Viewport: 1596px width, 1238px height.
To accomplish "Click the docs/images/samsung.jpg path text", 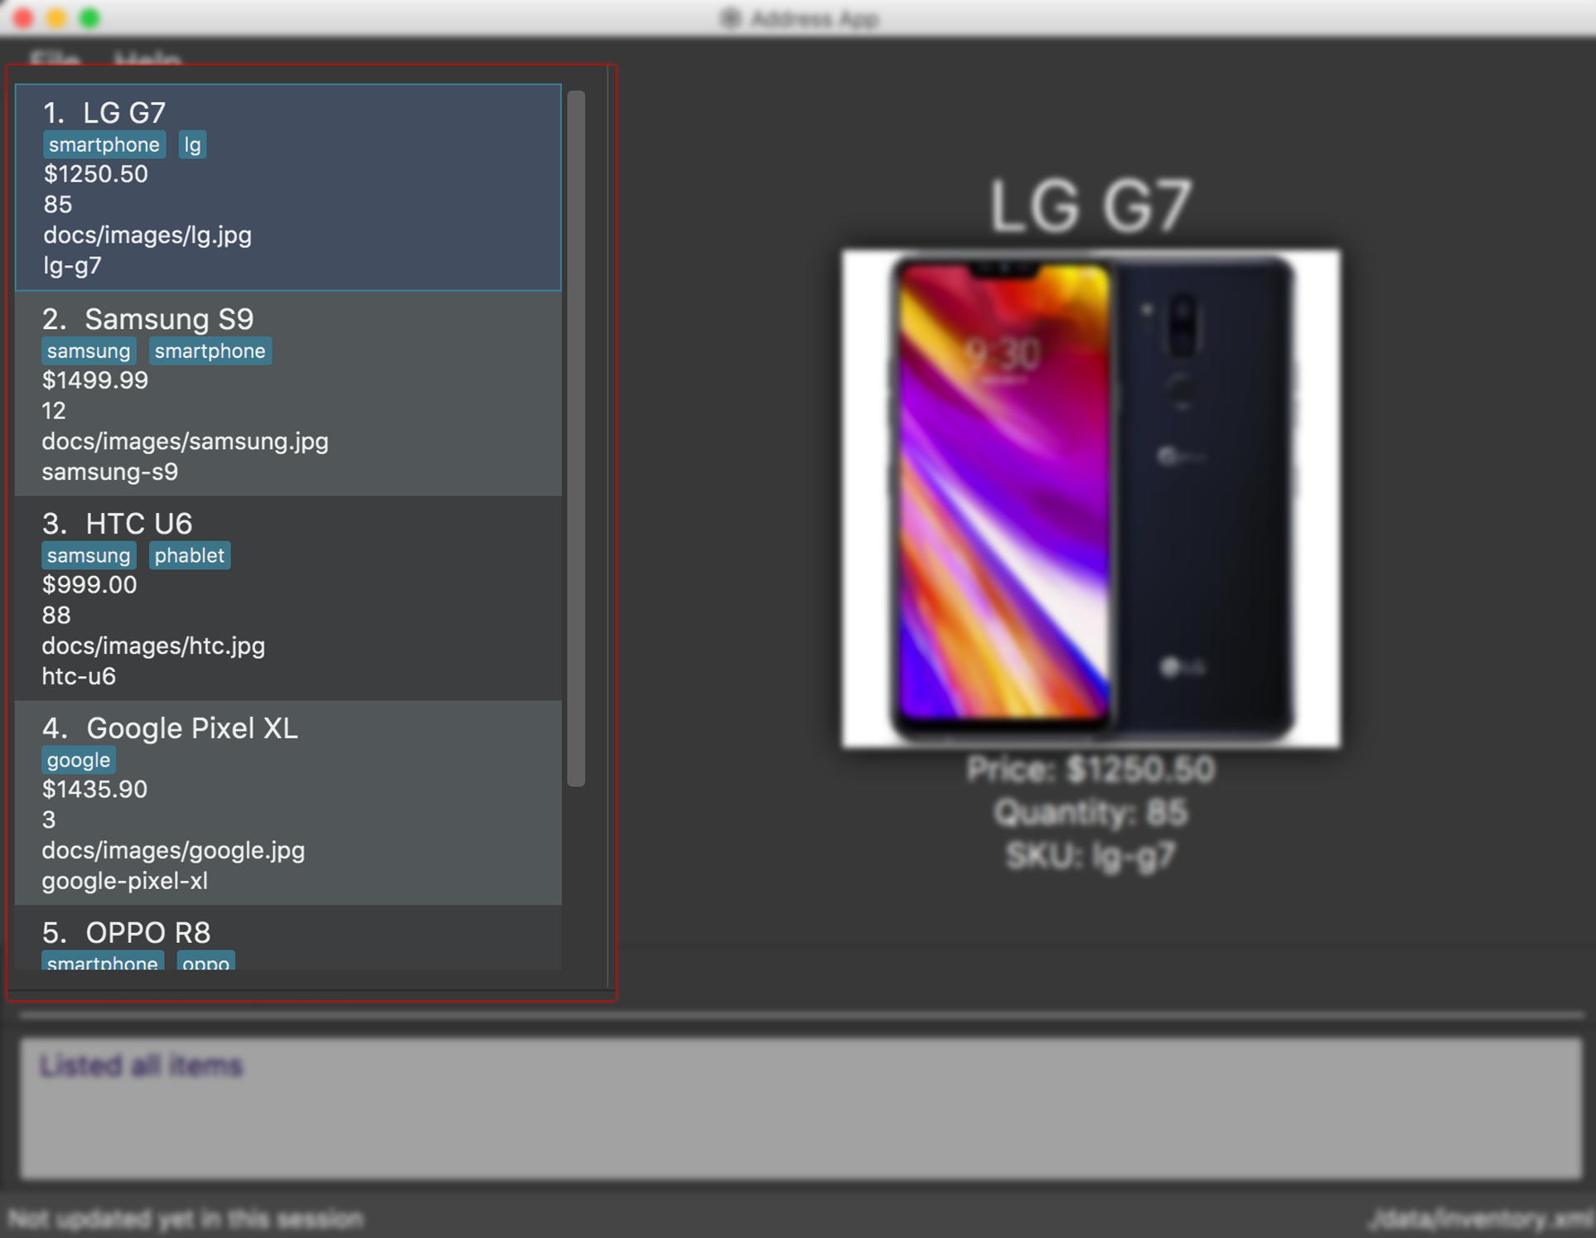I will pos(186,442).
